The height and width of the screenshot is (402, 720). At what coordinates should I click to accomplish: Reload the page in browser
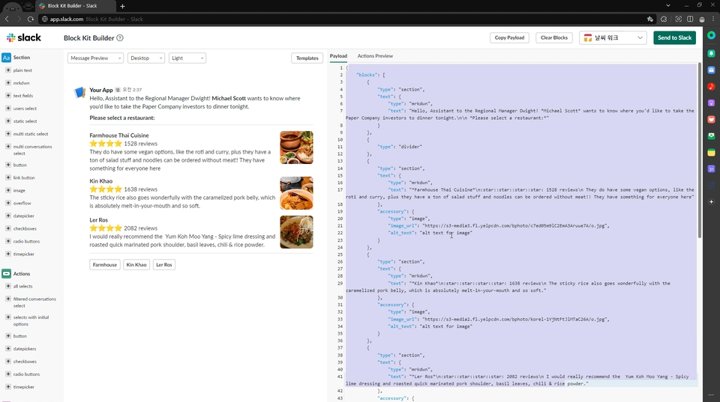click(30, 19)
